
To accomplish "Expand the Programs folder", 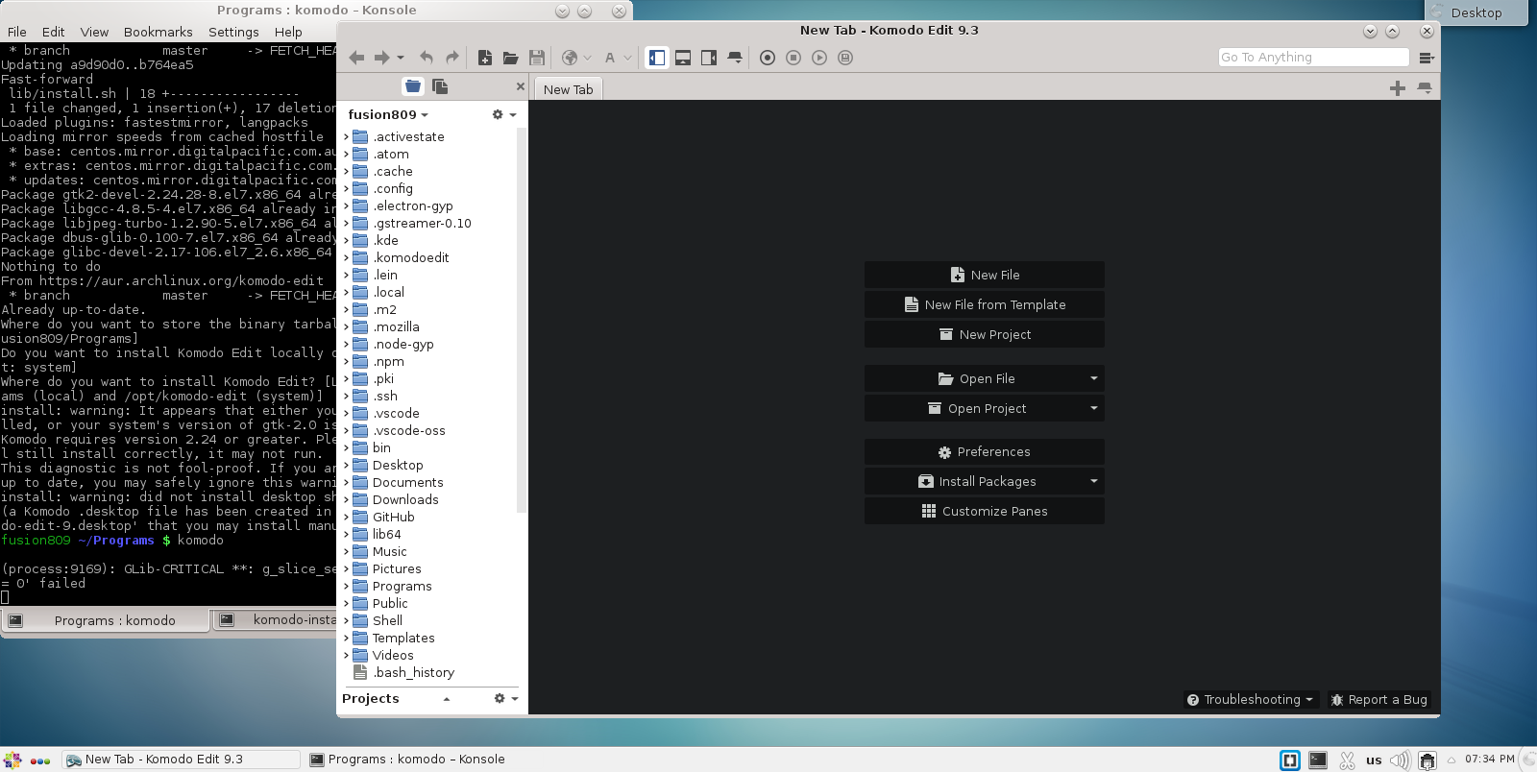I will [346, 586].
